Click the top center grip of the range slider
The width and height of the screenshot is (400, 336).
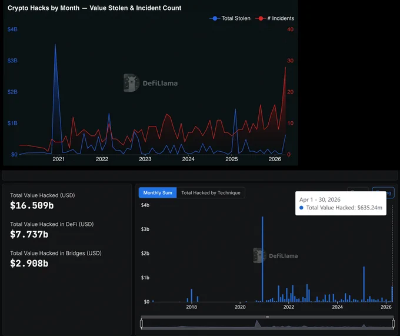267,317
